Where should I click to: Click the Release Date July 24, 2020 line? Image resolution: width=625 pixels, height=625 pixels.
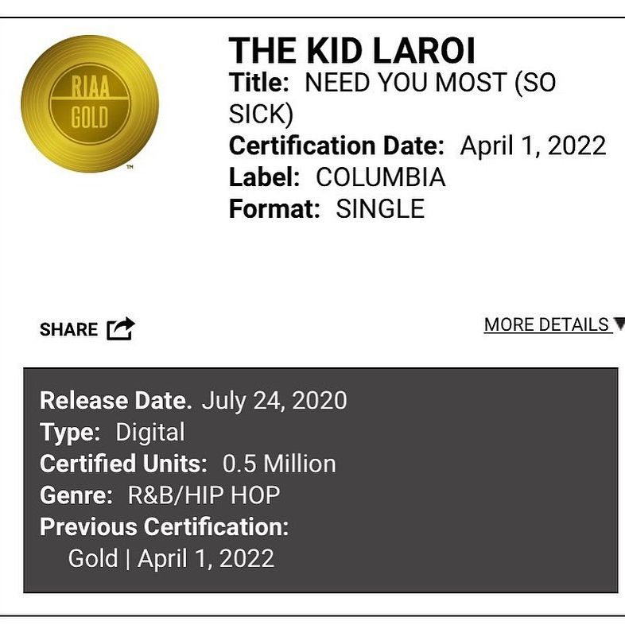point(193,401)
